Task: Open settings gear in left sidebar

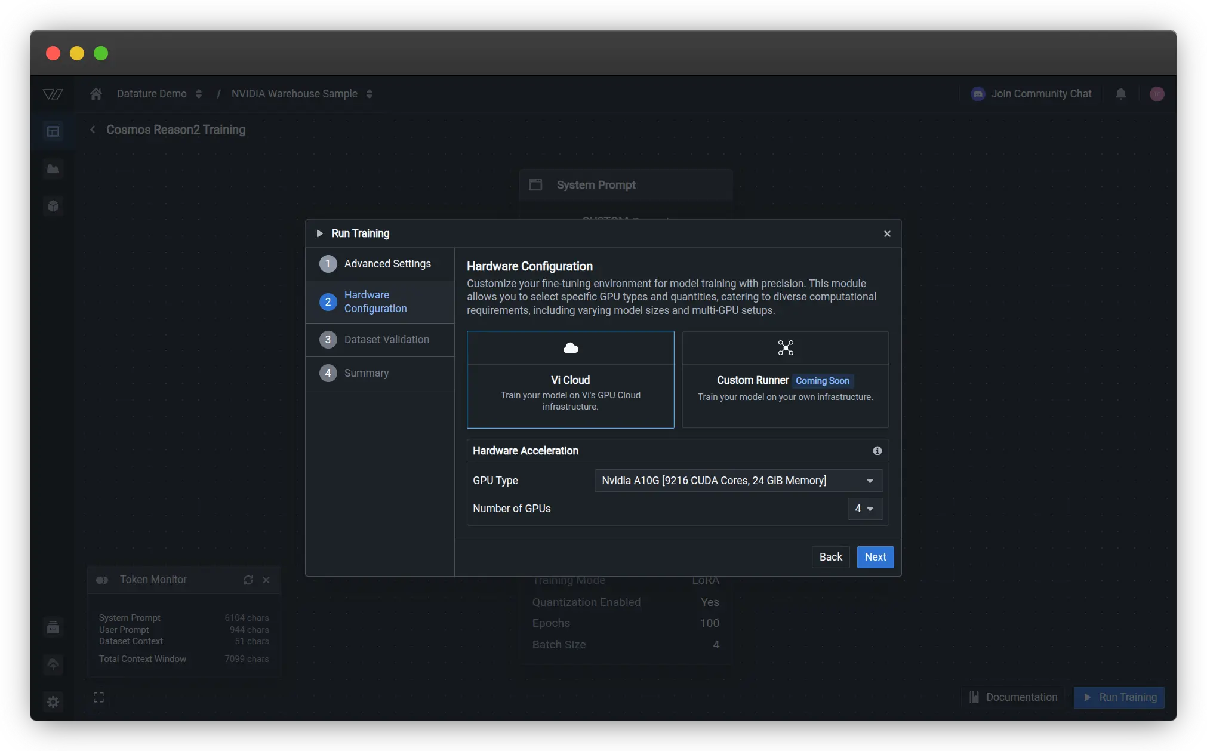Action: [53, 701]
